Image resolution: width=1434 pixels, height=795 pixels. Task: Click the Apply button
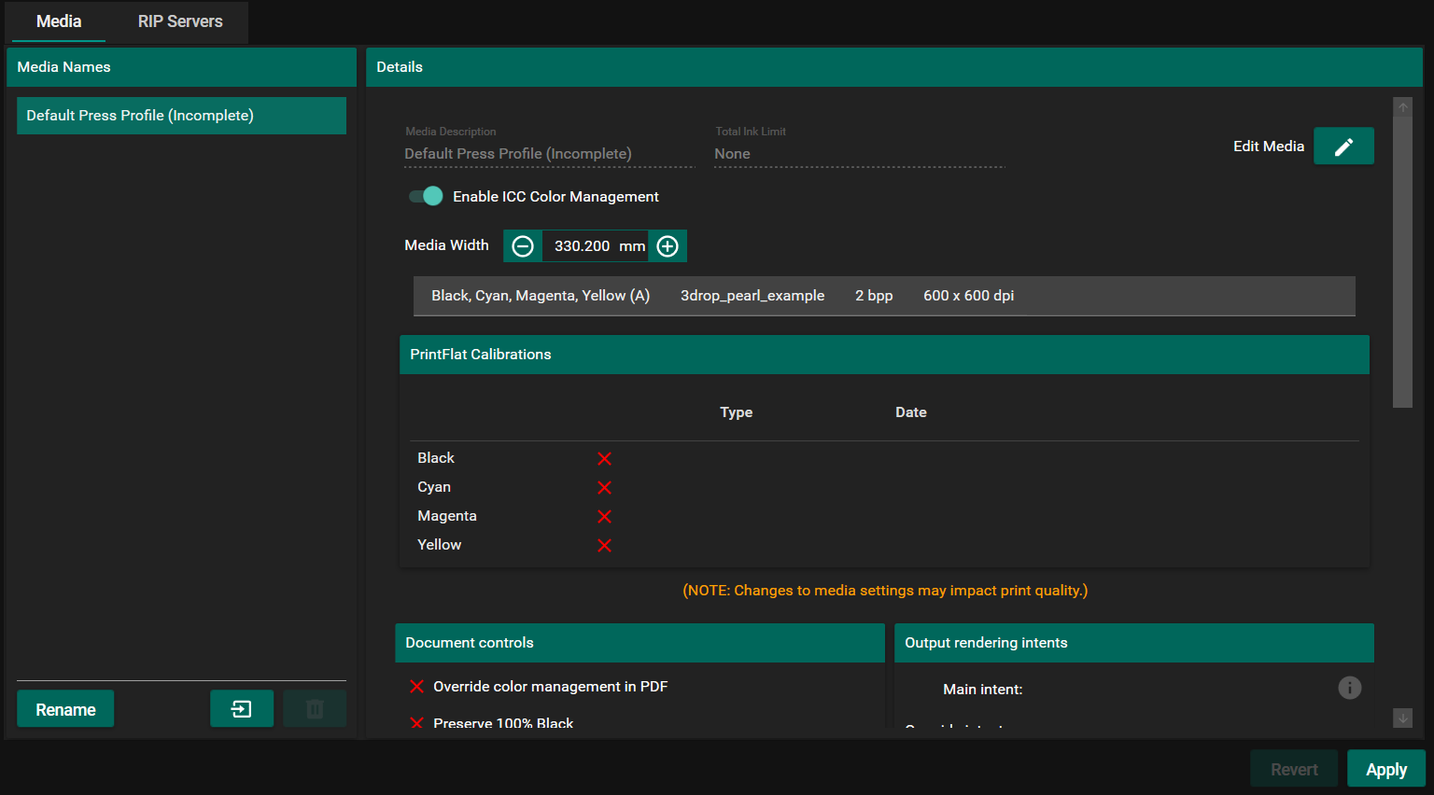pos(1385,769)
